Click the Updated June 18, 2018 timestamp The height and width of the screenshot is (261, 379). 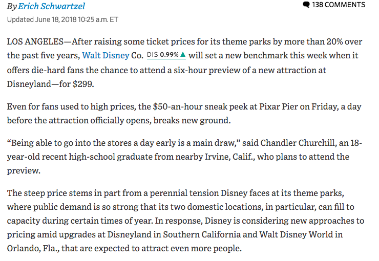(x=62, y=19)
